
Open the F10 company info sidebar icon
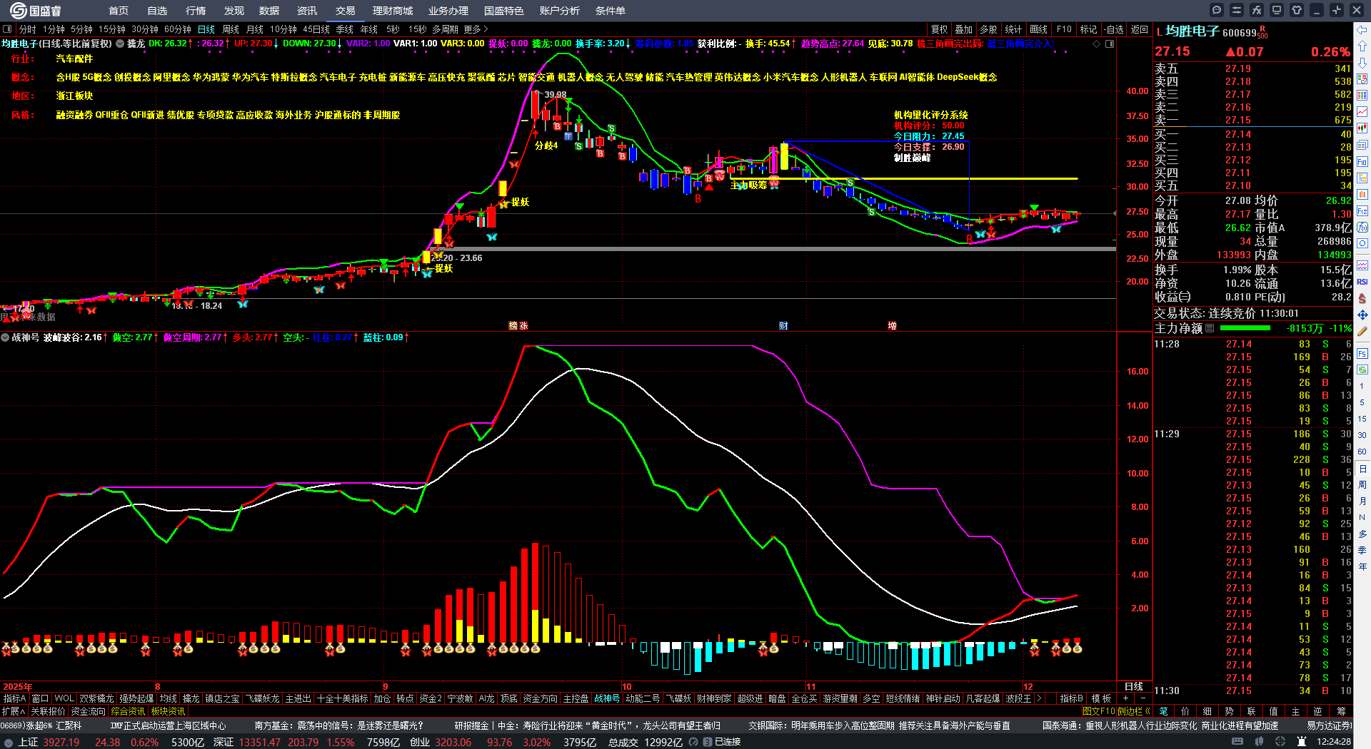(x=1362, y=162)
